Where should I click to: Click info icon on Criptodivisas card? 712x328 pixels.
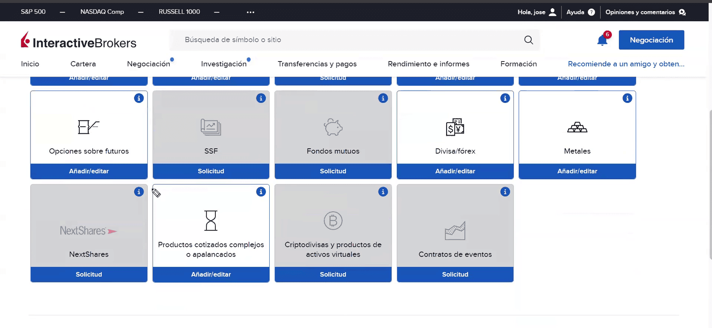[x=383, y=192]
